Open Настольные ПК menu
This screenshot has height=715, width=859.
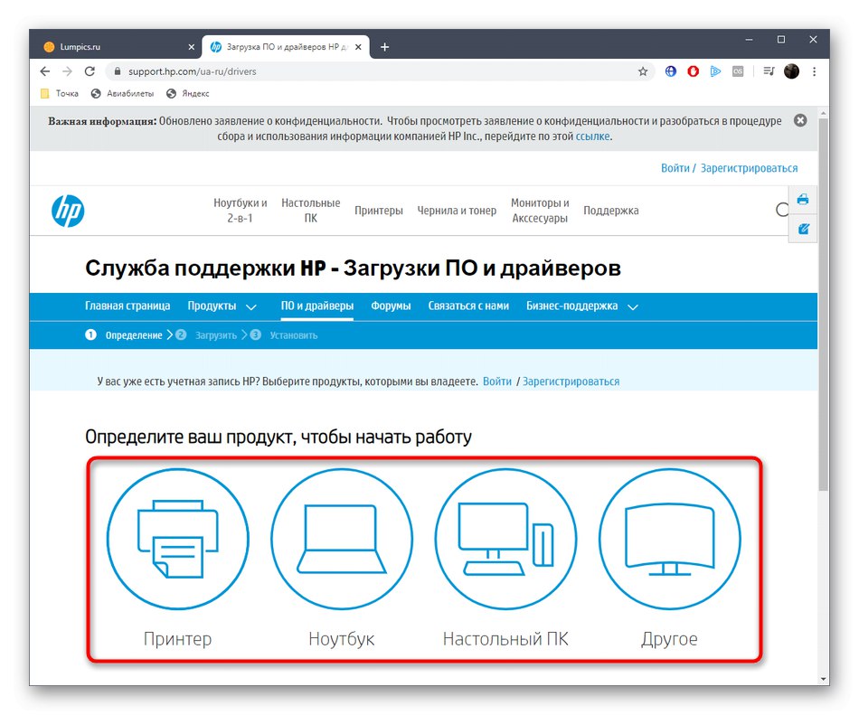311,211
